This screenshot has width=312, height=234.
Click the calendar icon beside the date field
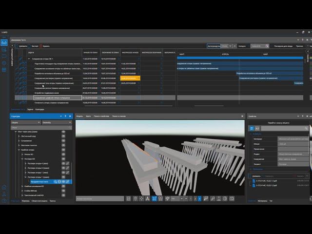(x=267, y=46)
